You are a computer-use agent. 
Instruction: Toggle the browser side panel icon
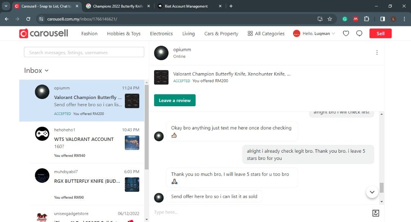coord(382,19)
